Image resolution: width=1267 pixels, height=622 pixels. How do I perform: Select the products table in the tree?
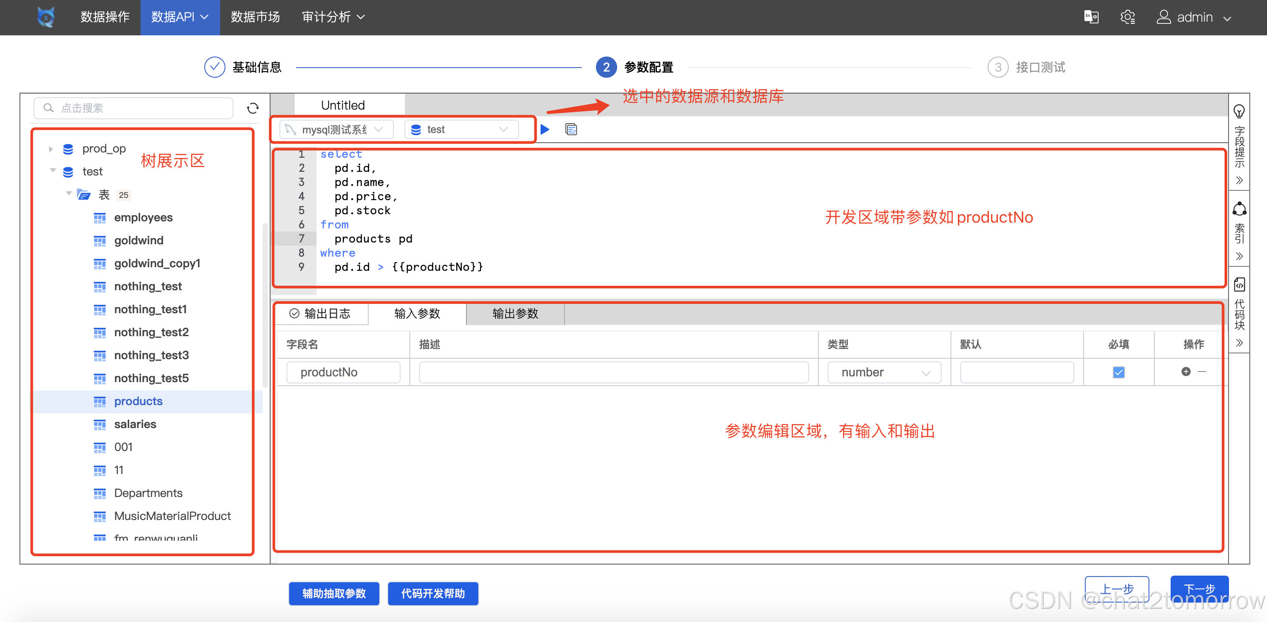click(x=138, y=401)
